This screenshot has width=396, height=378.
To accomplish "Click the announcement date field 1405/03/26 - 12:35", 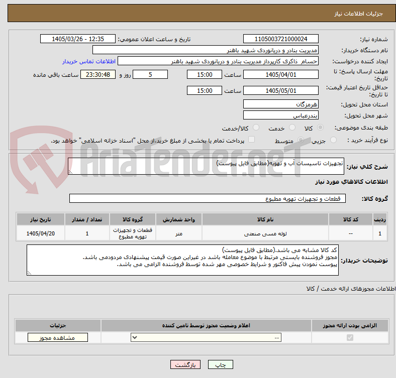I will 78,39.
